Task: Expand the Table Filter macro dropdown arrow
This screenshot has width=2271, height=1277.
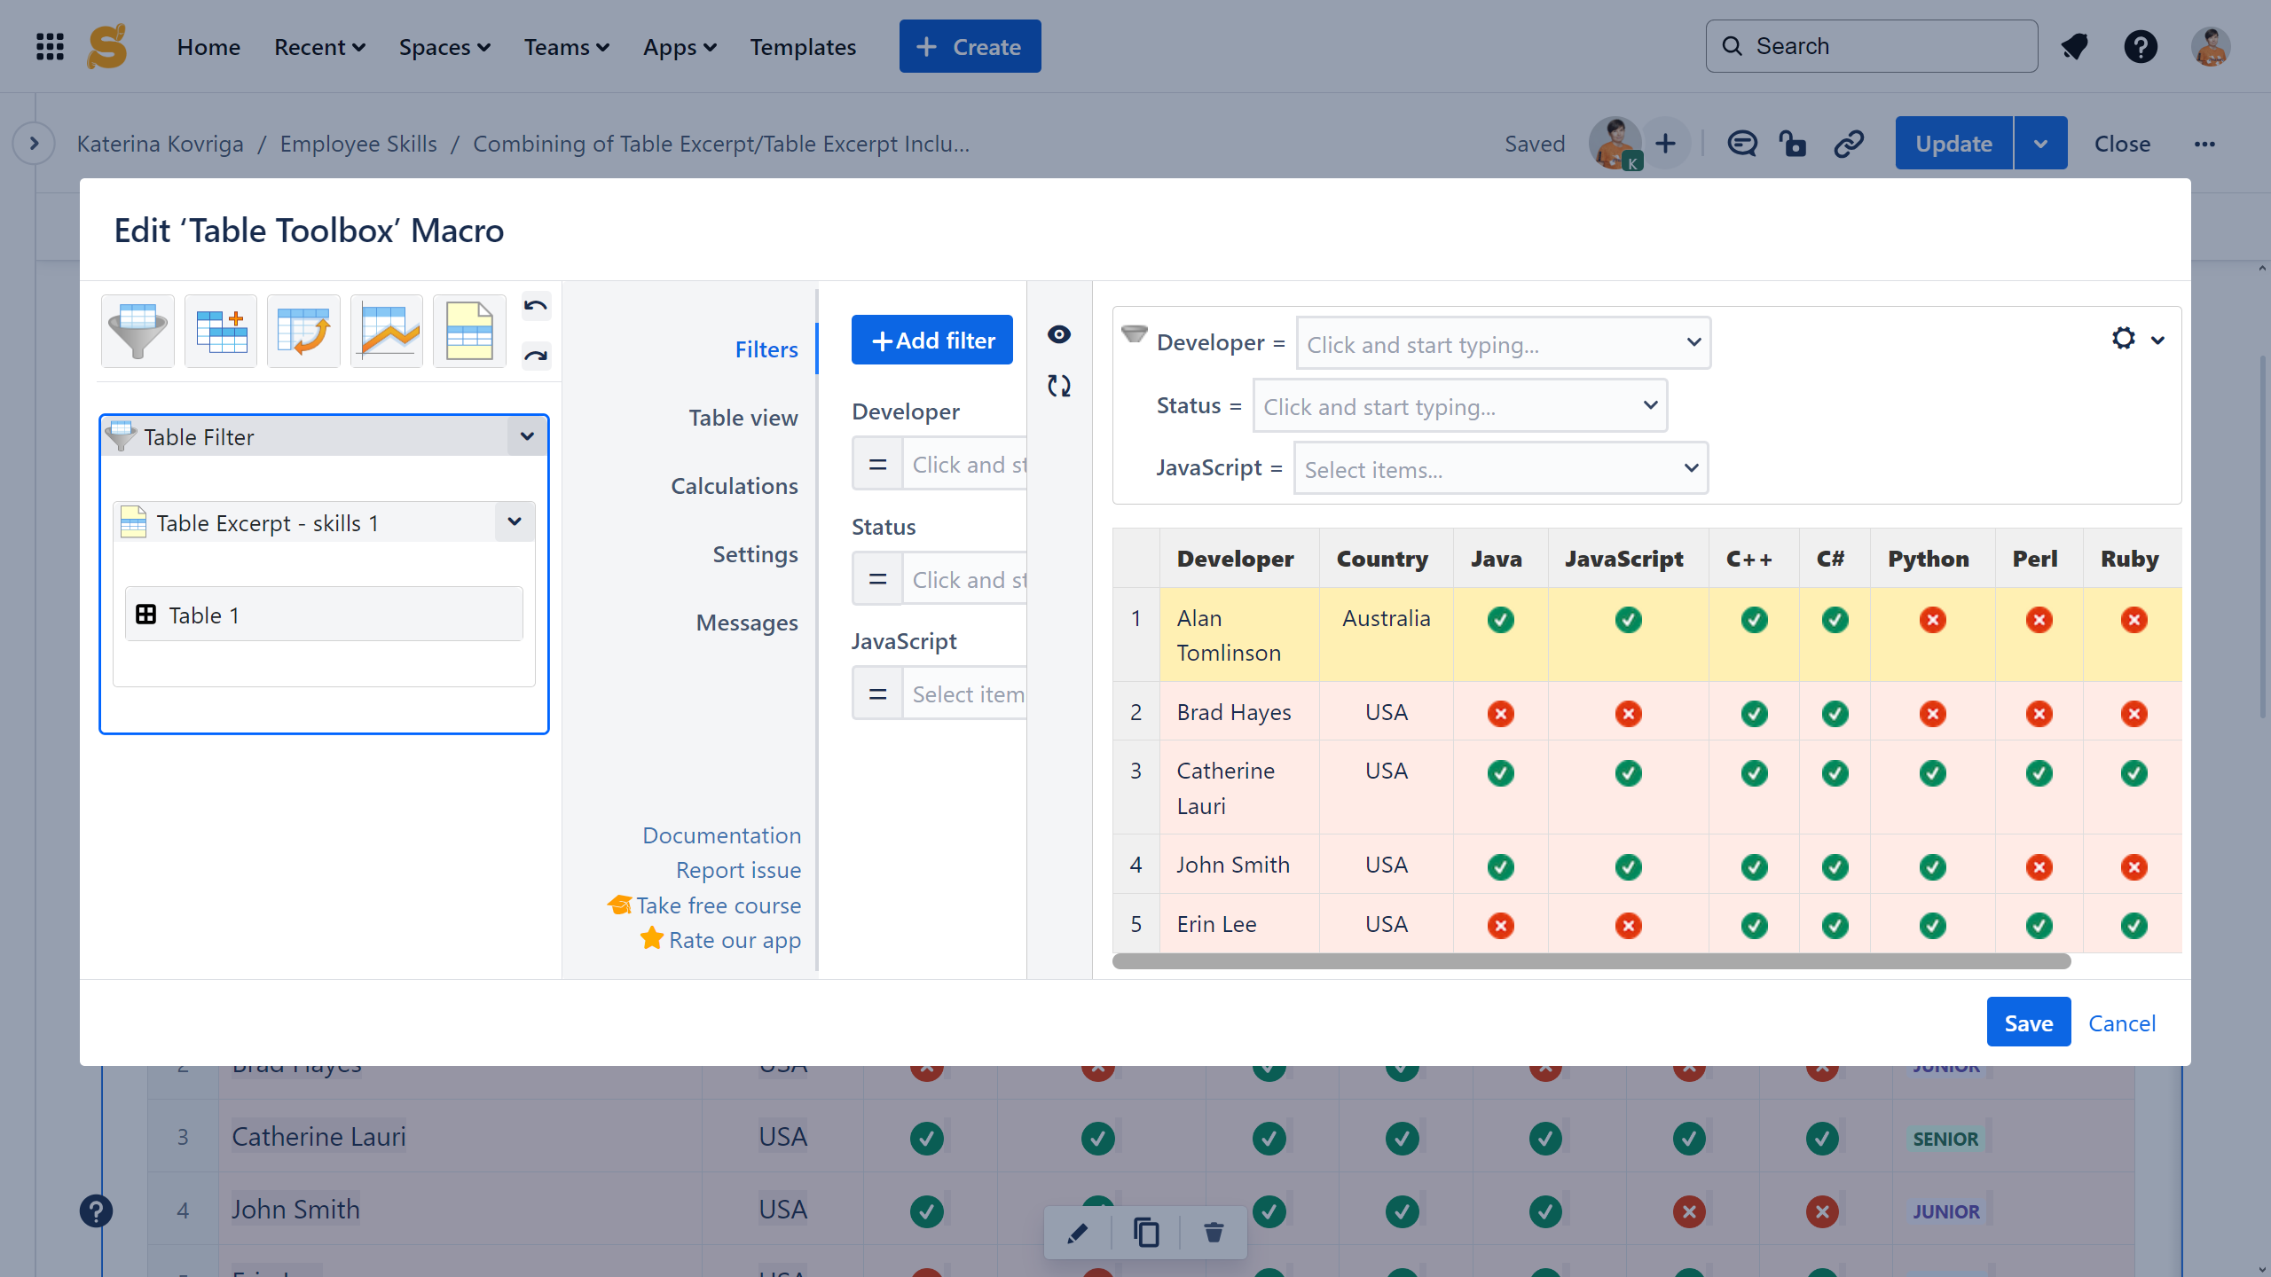Action: pyautogui.click(x=527, y=436)
